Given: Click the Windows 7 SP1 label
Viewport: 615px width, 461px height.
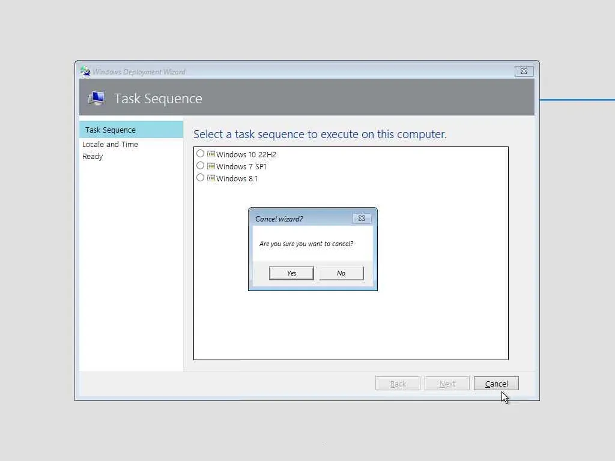Looking at the screenshot, I should [241, 167].
